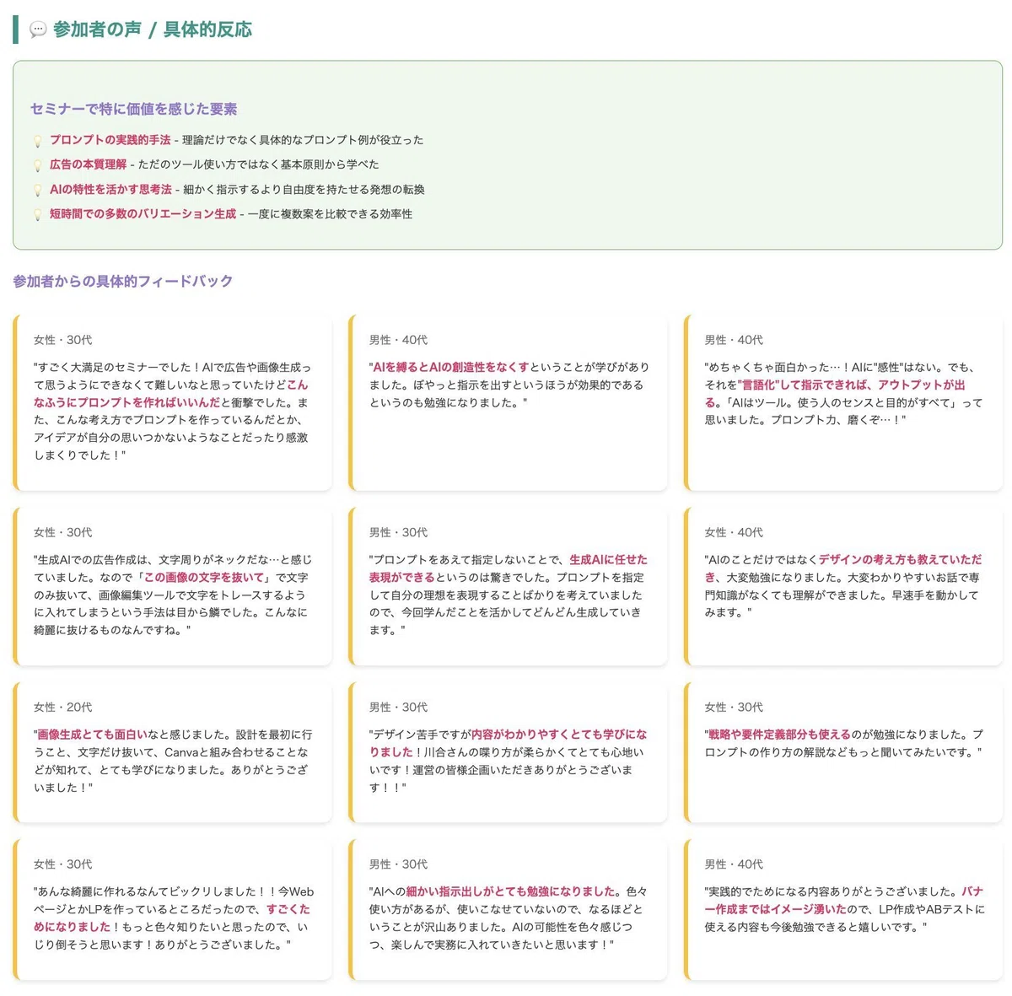The height and width of the screenshot is (996, 1012).
Task: Click the highlighted phrase 戦略や要件定義部分も使える
Action: (779, 735)
